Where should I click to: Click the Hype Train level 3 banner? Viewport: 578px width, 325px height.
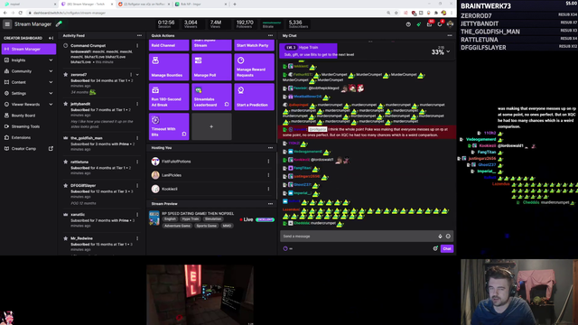(x=308, y=51)
